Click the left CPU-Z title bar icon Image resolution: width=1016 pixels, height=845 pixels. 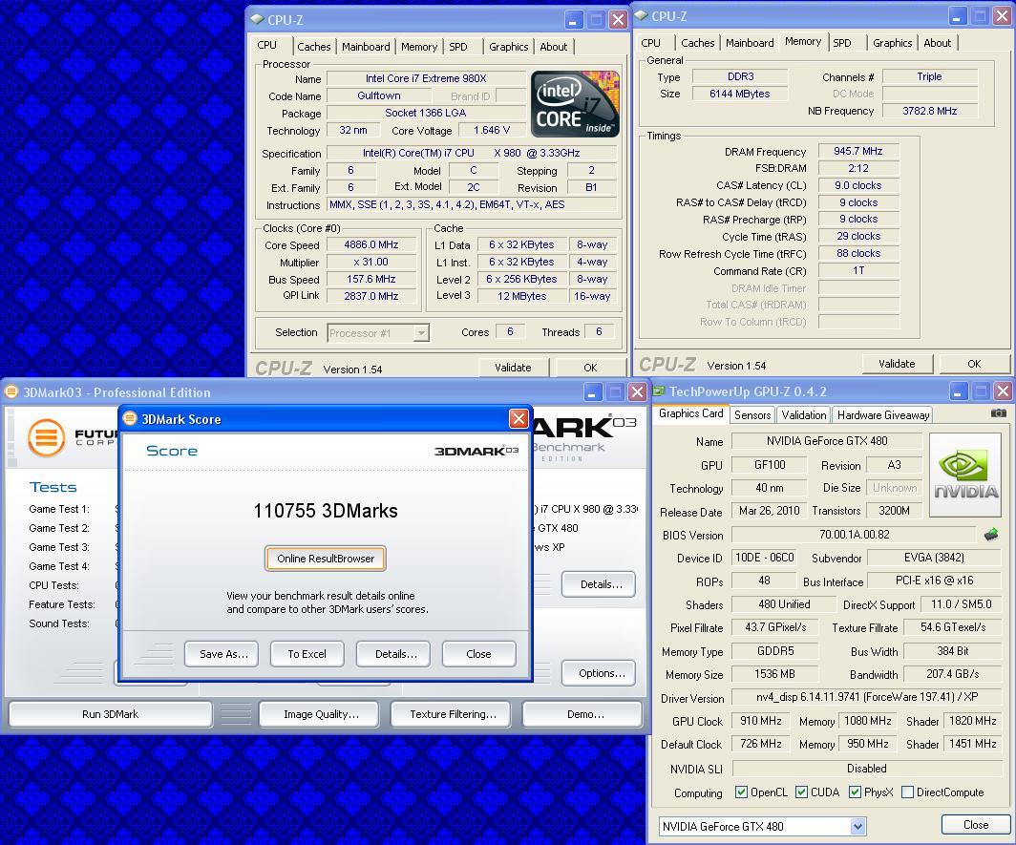(257, 19)
